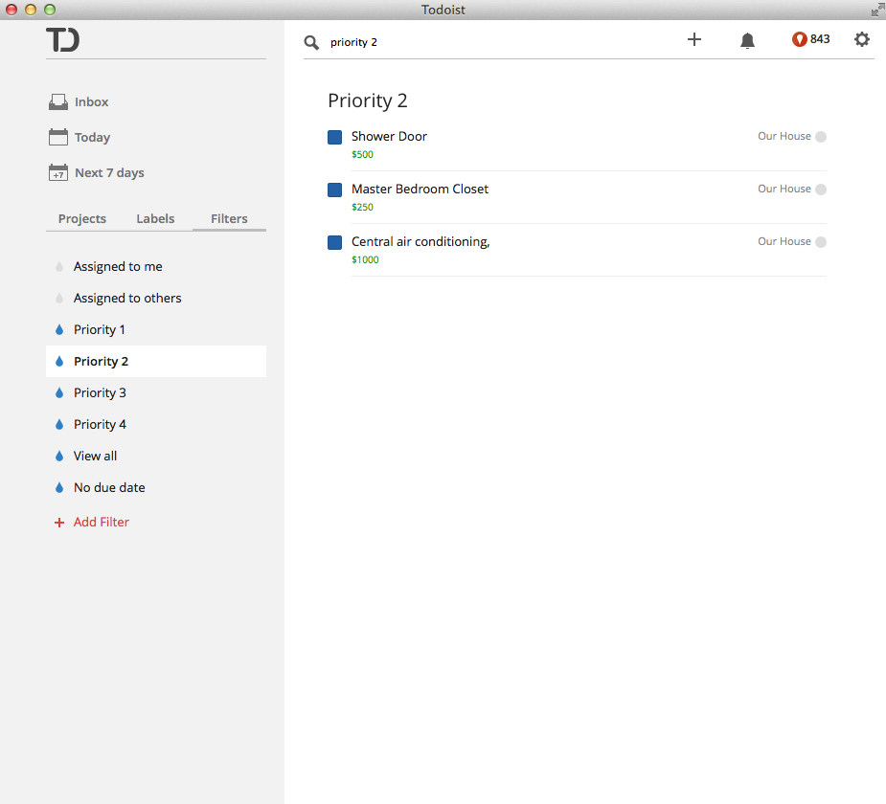The image size is (886, 804).
Task: Click the grey drop icon beside Assigned to others
Action: point(59,298)
